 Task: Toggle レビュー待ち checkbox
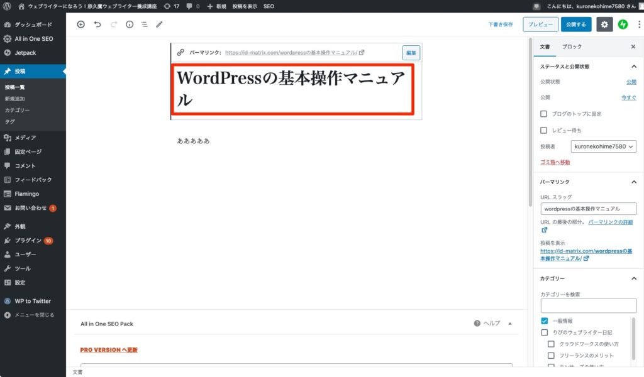543,130
